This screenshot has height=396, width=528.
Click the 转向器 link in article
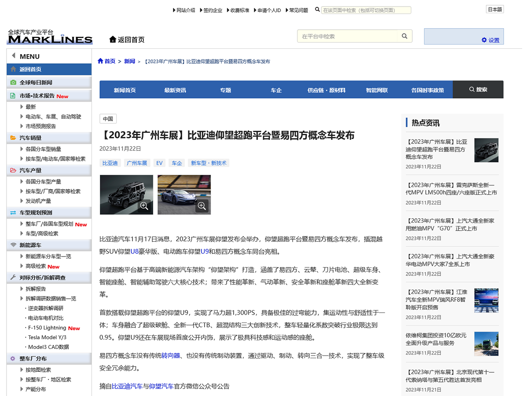click(x=171, y=356)
